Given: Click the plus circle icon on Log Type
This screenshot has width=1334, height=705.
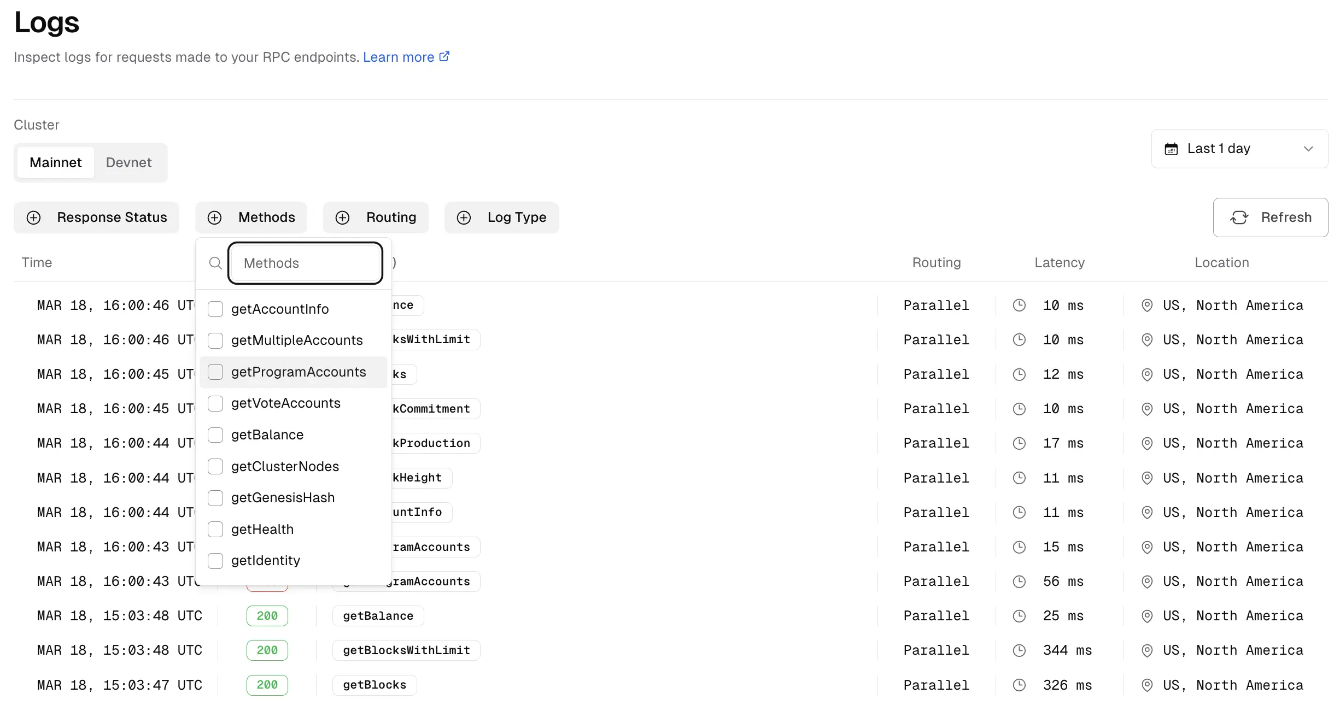Looking at the screenshot, I should (x=464, y=218).
